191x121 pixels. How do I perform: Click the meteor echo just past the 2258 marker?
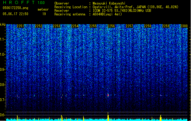[152, 96]
